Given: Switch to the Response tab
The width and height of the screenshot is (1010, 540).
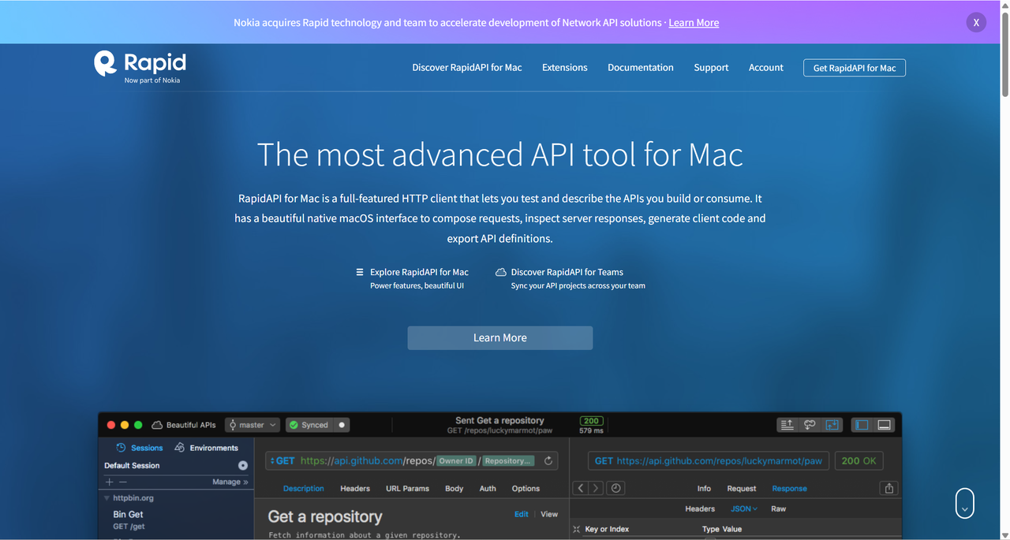Looking at the screenshot, I should [789, 489].
